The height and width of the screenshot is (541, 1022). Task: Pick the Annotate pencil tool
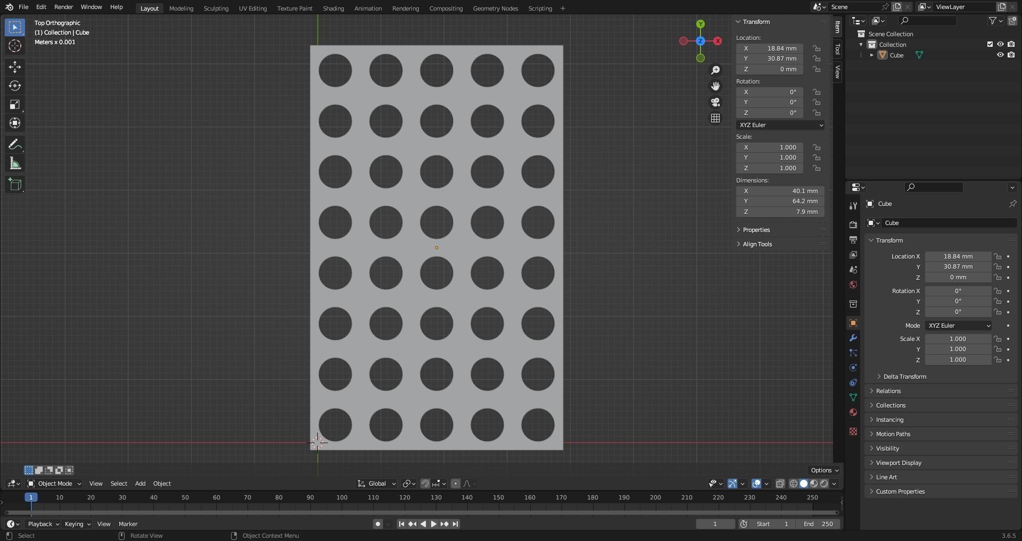15,145
